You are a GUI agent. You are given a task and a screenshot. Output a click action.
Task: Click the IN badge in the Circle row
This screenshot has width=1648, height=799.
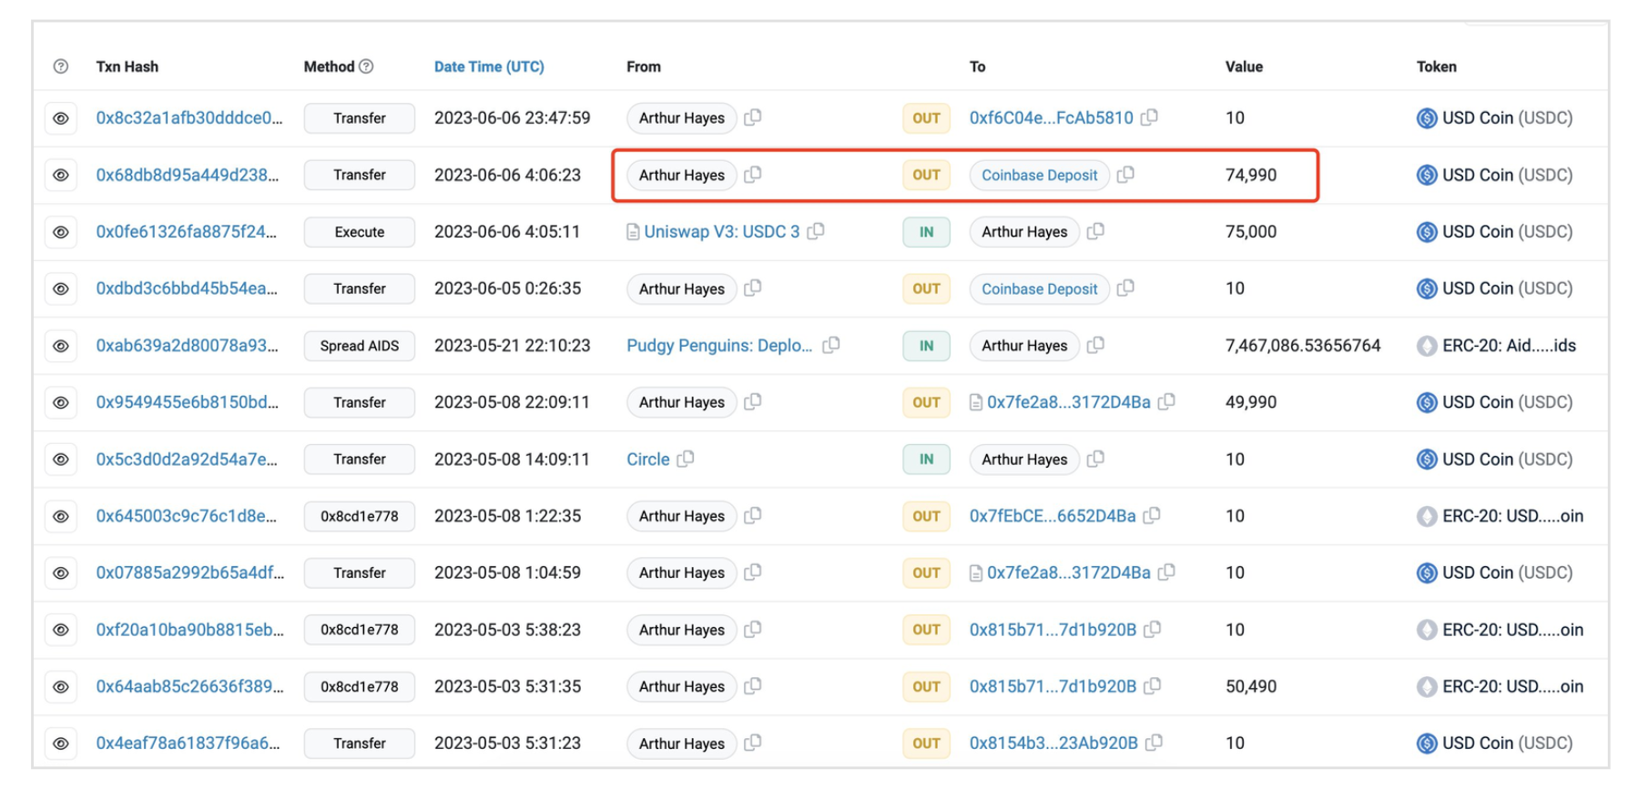coord(926,460)
